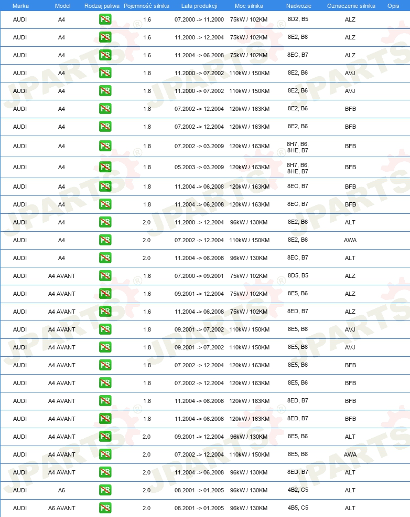Screen dimensions: 410x517
Task: Click fuel icon in A4 AVANT 2.0 AWA row
Action: coord(105,454)
